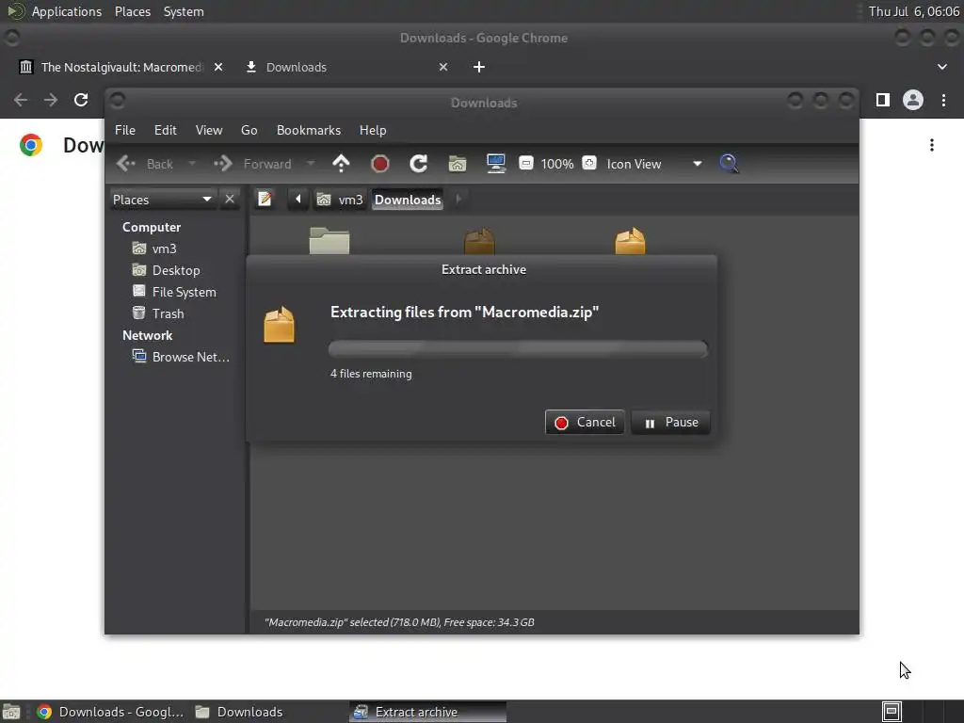Reload the Chrome page

81,100
